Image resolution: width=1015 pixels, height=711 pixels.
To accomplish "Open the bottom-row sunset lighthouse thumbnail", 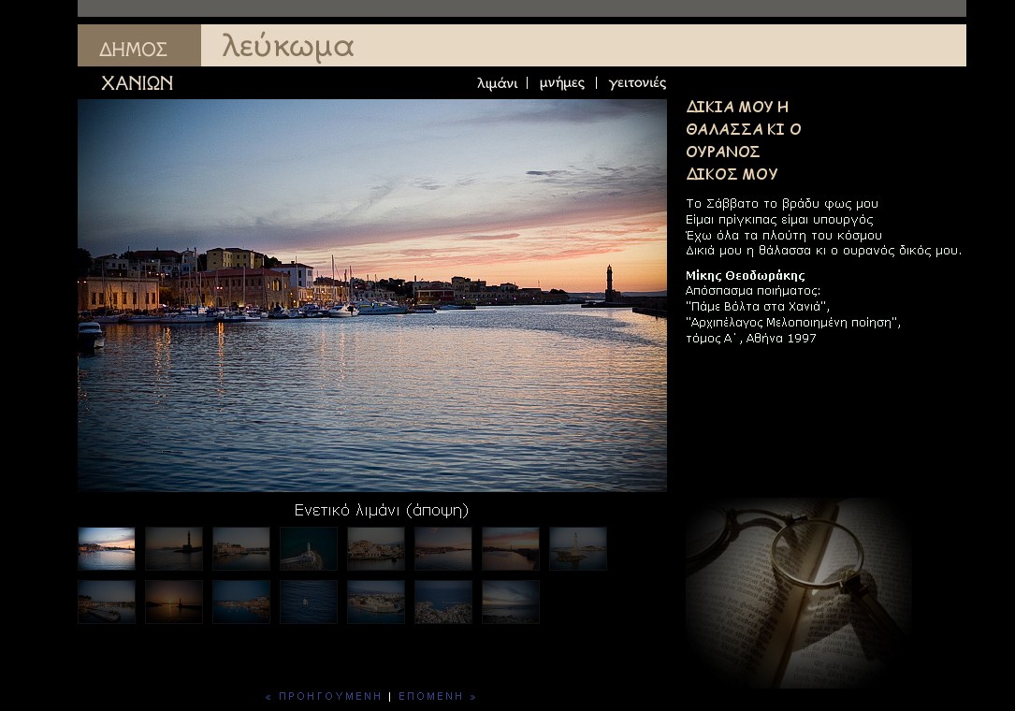I will pyautogui.click(x=174, y=602).
